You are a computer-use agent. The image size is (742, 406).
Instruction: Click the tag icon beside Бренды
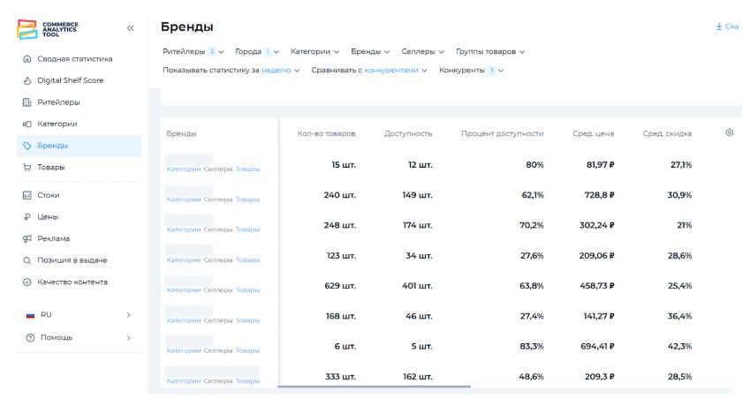(27, 146)
